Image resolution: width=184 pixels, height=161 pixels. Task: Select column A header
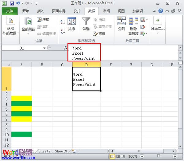click(x=21, y=65)
